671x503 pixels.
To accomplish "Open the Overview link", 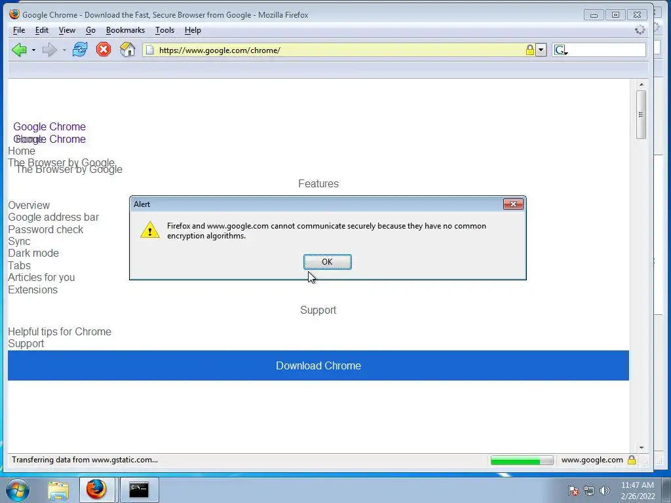I will tap(29, 205).
